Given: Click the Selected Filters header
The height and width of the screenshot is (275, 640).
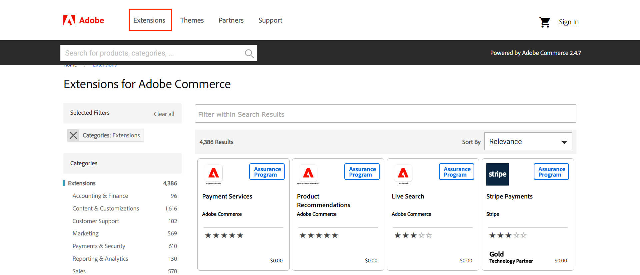Looking at the screenshot, I should pos(90,113).
